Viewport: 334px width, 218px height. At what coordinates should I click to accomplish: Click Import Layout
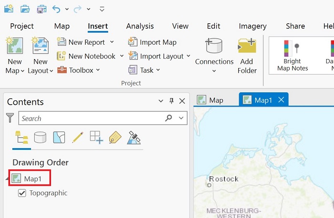coord(156,56)
